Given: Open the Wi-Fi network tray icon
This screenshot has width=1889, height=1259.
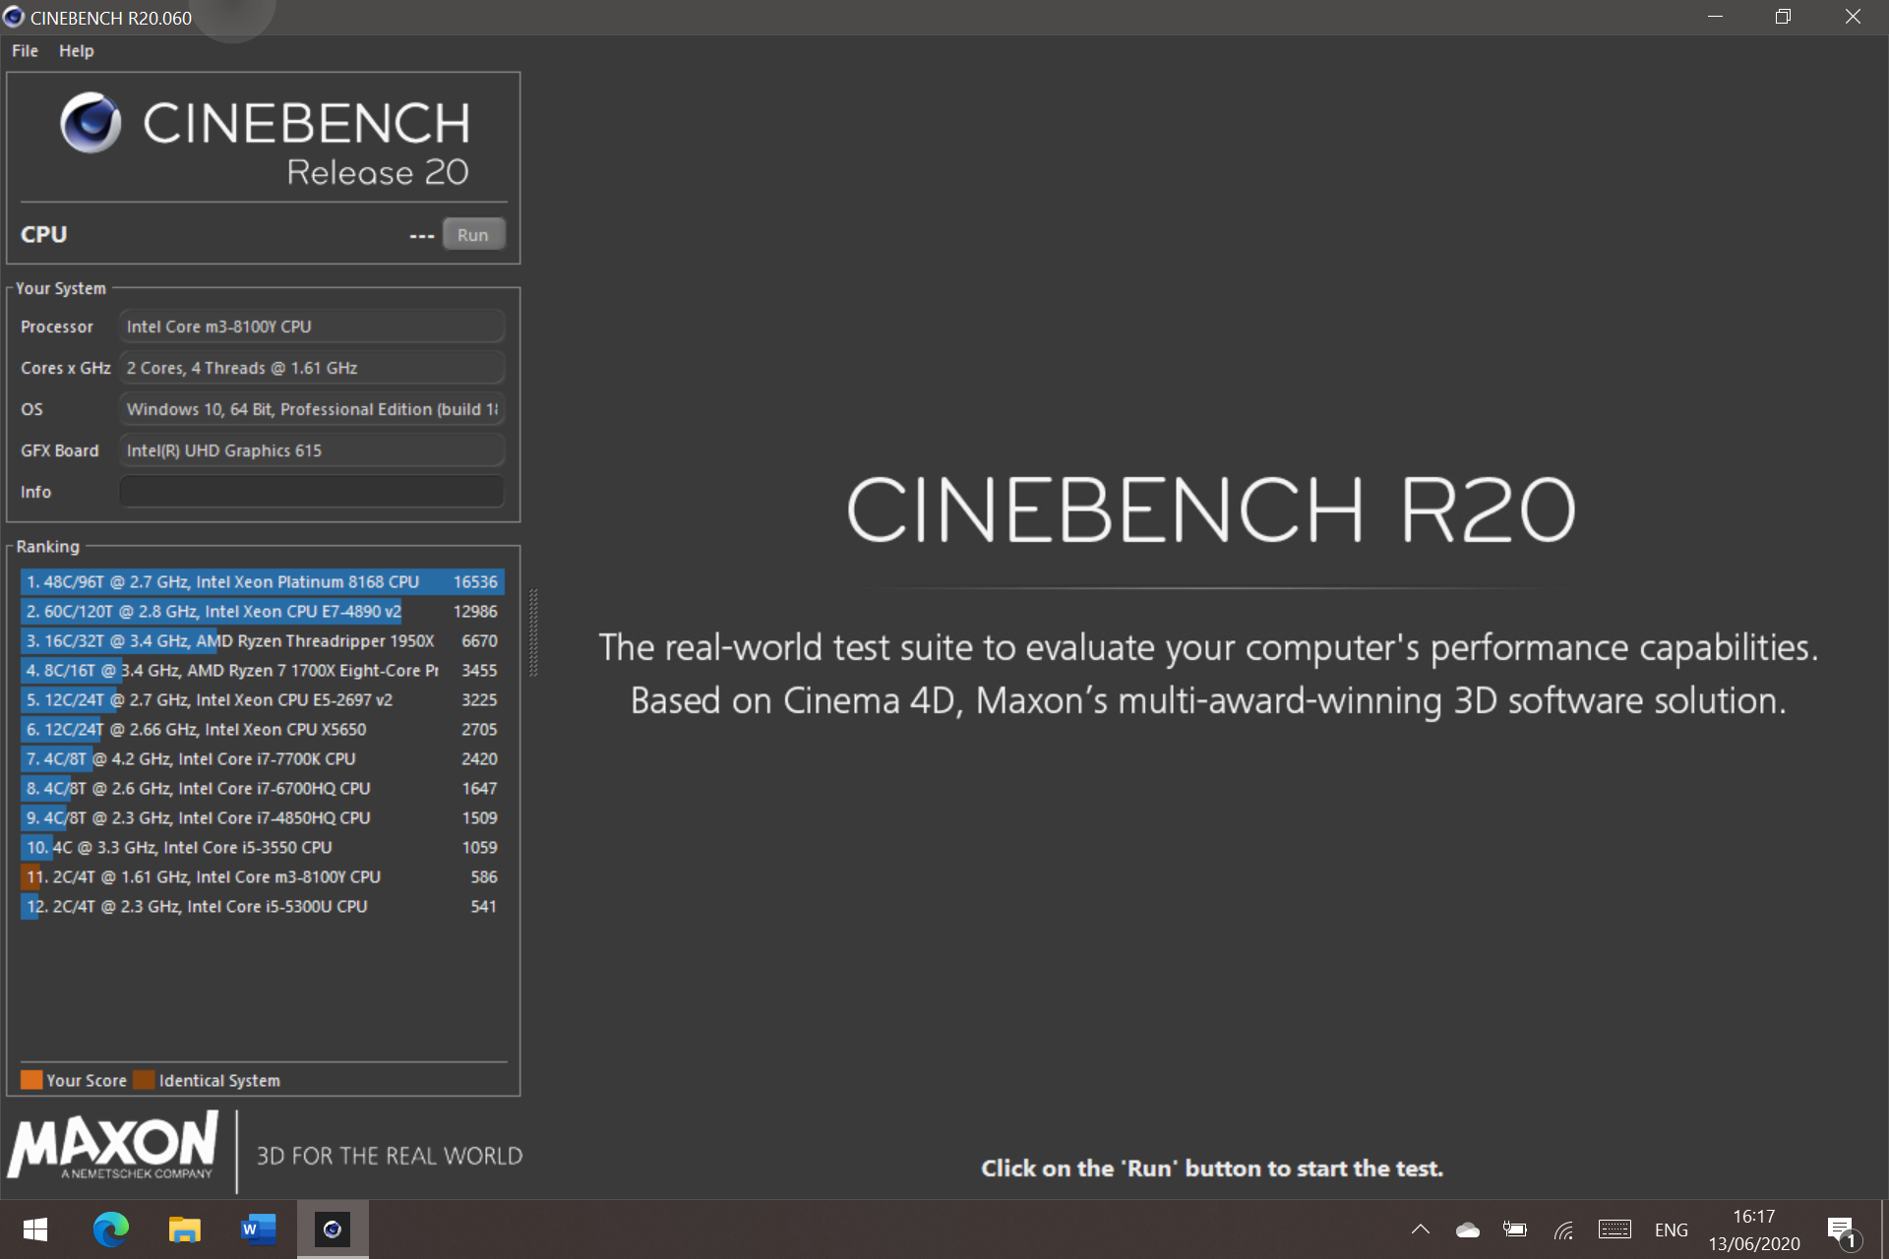Looking at the screenshot, I should tap(1564, 1229).
